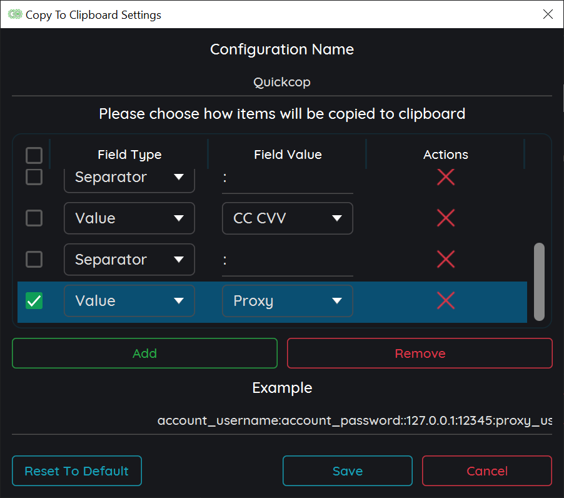Remove the CC CVV row with the red X
This screenshot has height=498, width=564.
click(445, 218)
